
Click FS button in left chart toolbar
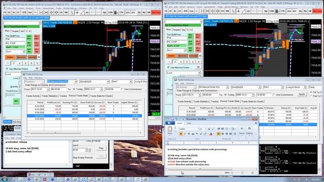pyautogui.click(x=5, y=13)
